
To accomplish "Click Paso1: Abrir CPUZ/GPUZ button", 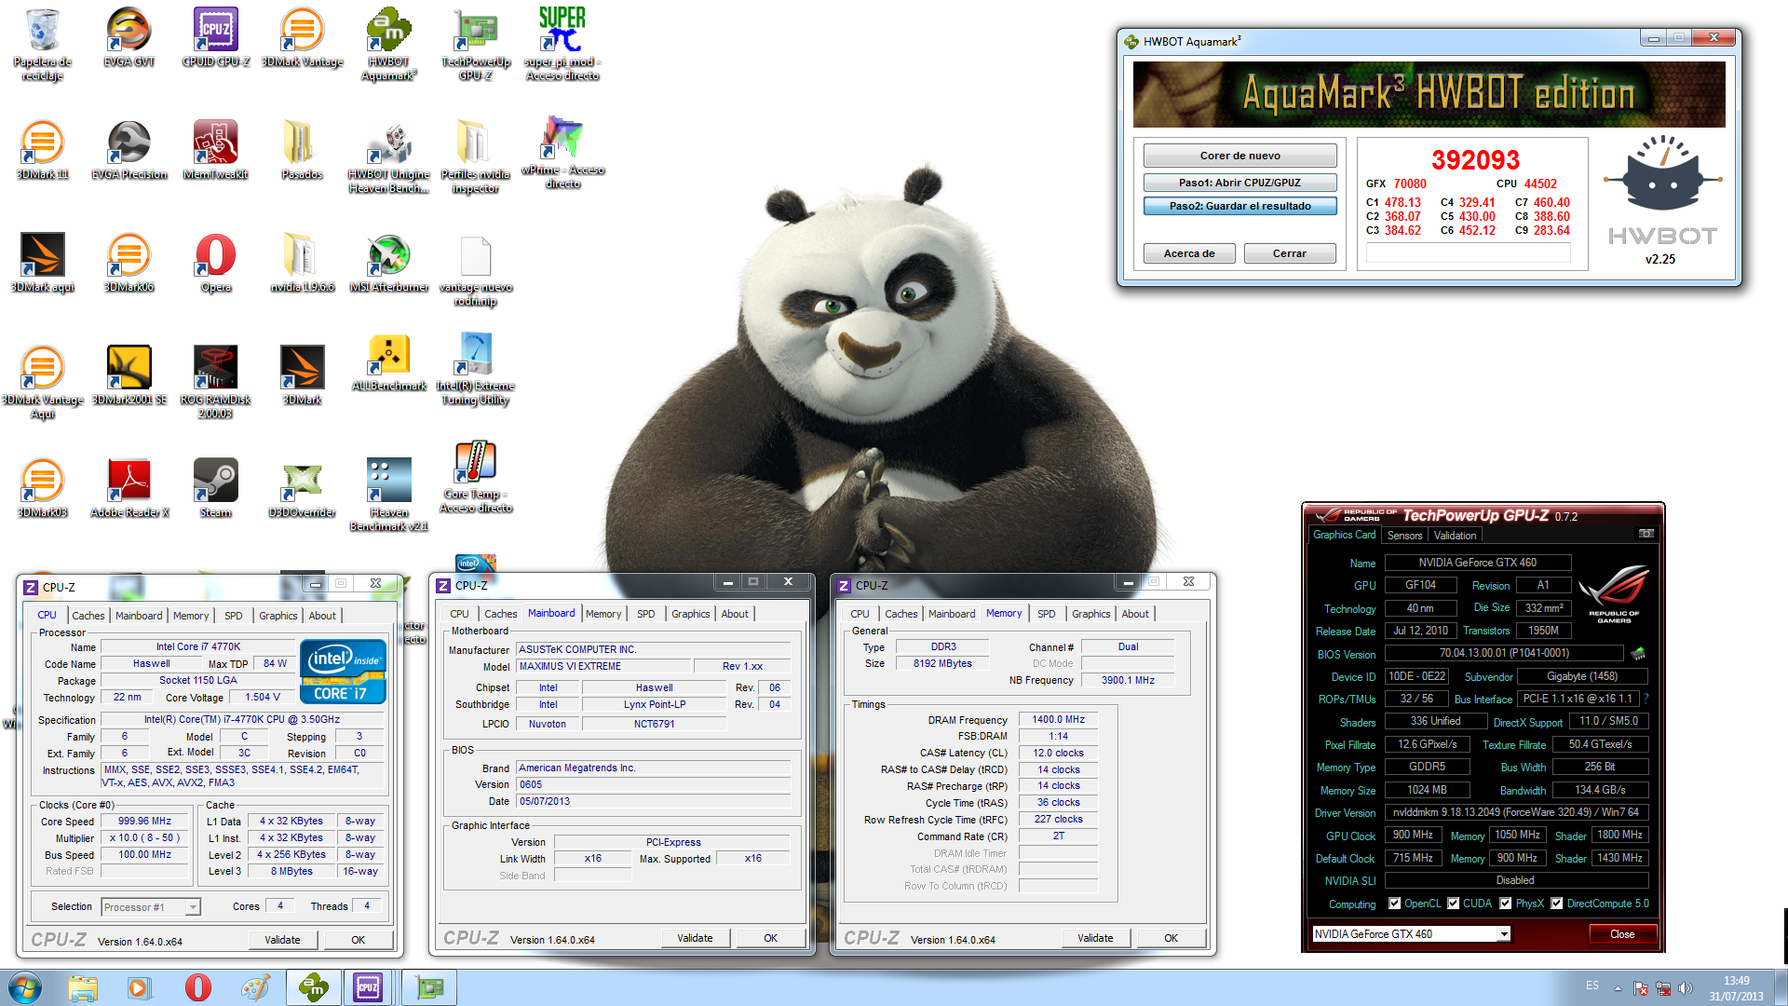I will pyautogui.click(x=1239, y=183).
